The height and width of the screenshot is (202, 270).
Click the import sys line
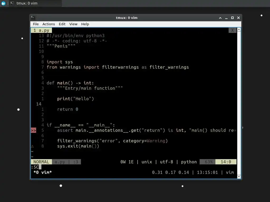click(60, 62)
